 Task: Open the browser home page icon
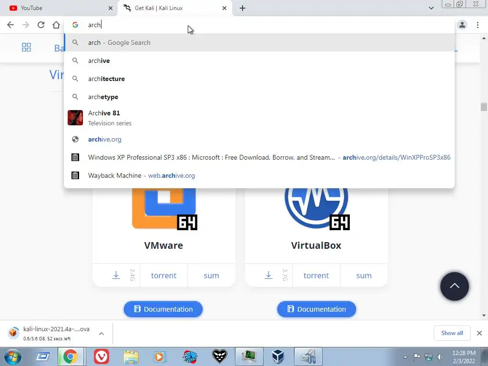click(x=56, y=25)
